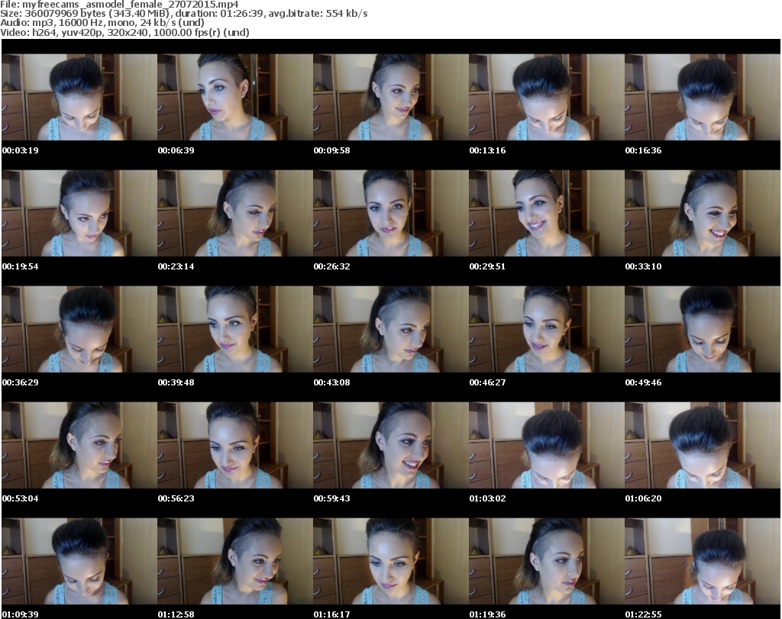Viewport: 782px width, 619px height.
Task: Select the thumbnail frame at 01:16:17
Action: [390, 561]
